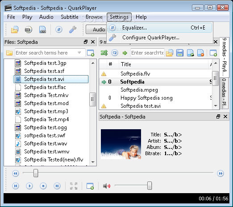Click the rewind button left of seek bar
The image size is (233, 207).
(16, 173)
